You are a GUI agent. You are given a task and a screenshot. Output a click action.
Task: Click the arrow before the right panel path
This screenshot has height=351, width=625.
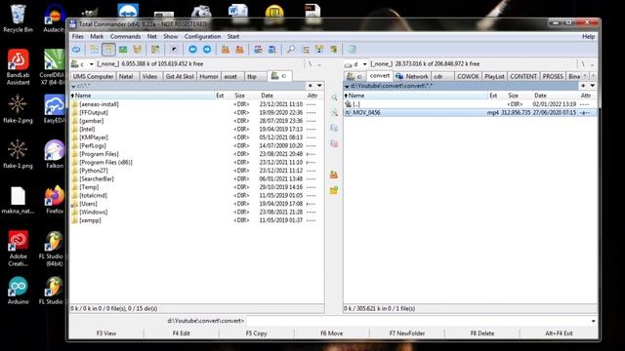(347, 86)
